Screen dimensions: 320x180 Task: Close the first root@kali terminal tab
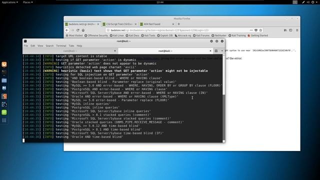pyautogui.click(x=115, y=51)
